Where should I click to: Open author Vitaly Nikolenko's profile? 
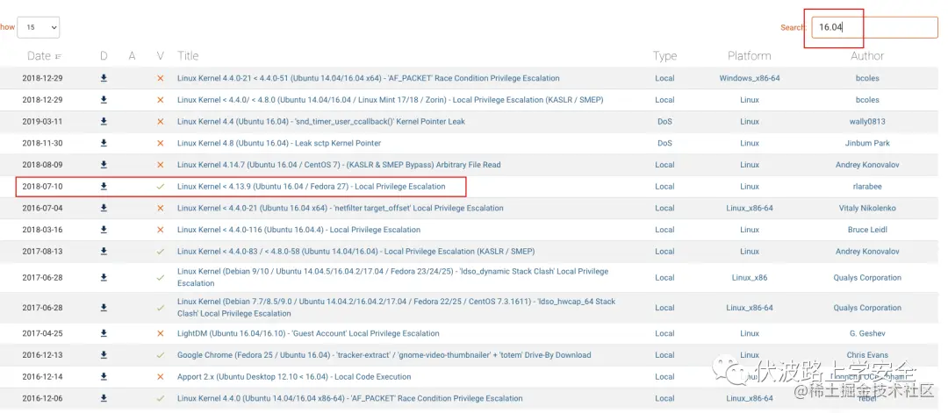867,208
